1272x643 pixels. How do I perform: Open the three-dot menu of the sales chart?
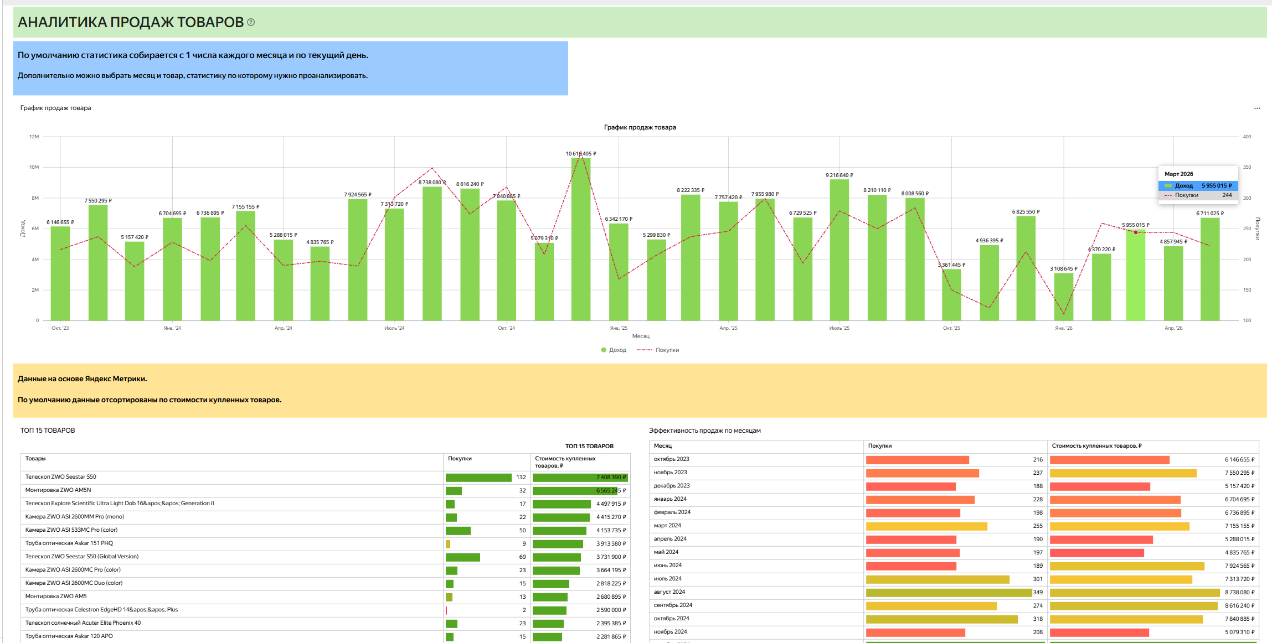click(x=1257, y=108)
